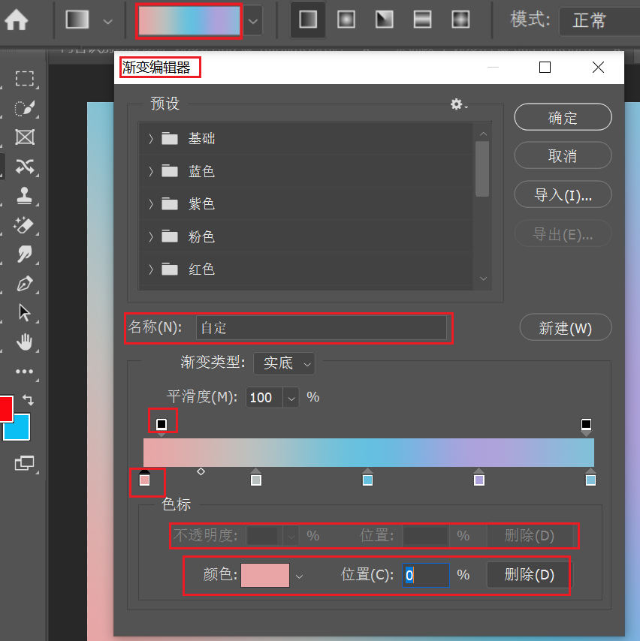
Task: Select the Clone Stamp tool
Action: (25, 196)
